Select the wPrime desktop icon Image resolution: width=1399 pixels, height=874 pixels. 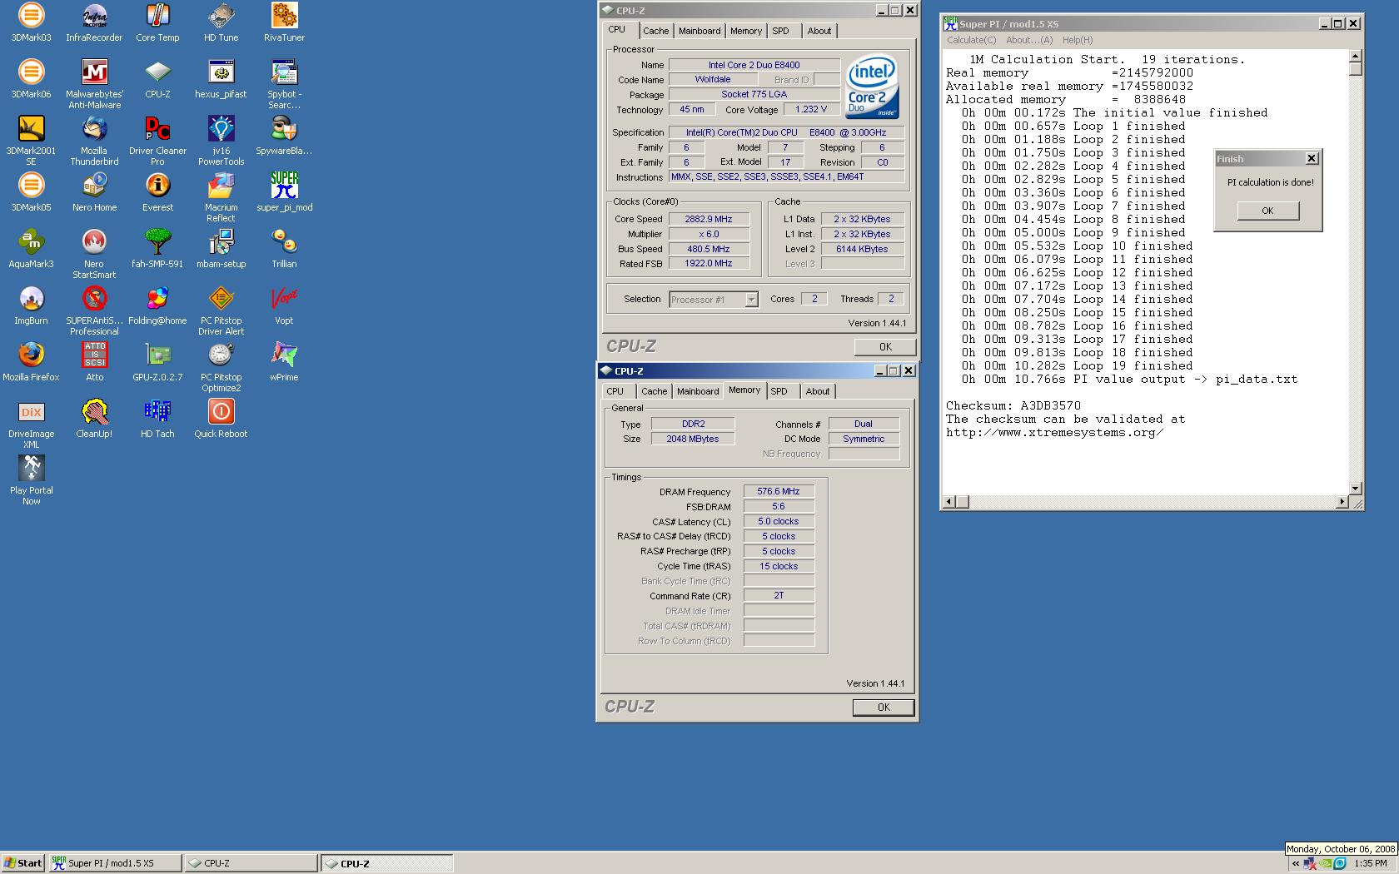tap(284, 362)
